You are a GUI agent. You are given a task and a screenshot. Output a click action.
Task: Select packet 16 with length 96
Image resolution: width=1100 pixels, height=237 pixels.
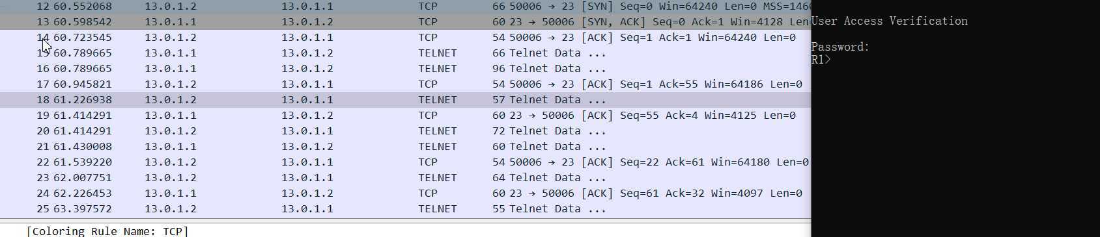(405, 68)
